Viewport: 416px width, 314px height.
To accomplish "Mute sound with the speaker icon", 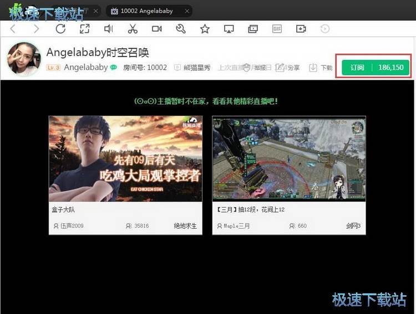I will (109, 29).
